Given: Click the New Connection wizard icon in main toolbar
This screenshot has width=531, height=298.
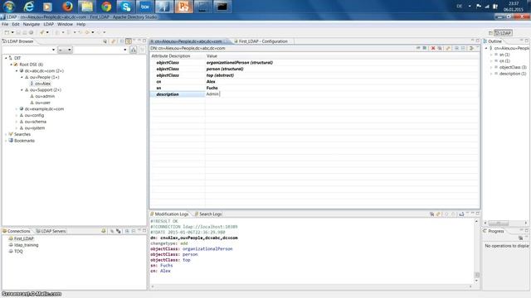Looking at the screenshot, I should 42,32.
